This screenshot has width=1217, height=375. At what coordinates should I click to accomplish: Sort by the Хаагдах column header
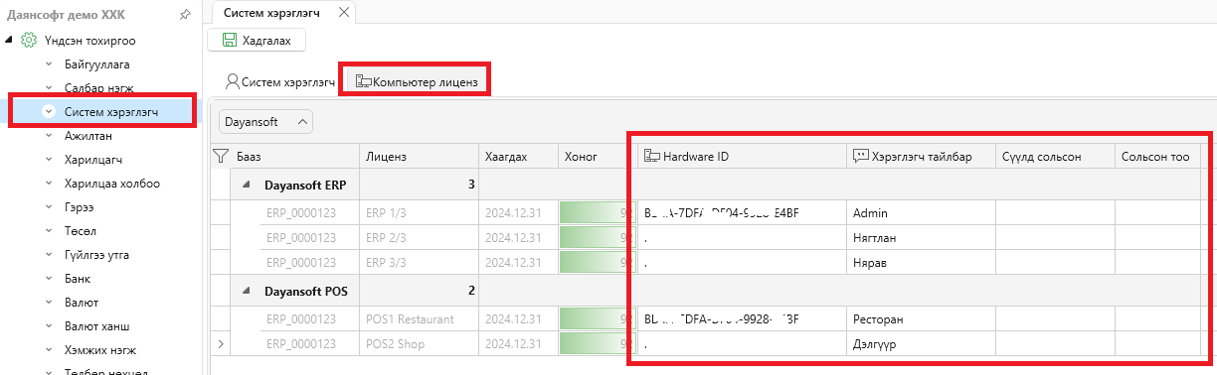pos(518,157)
